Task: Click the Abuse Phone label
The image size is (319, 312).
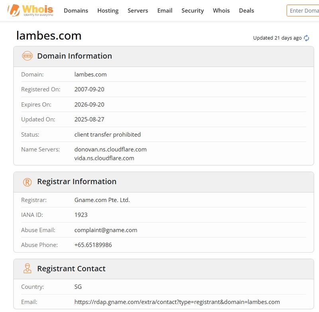Action: pos(39,245)
